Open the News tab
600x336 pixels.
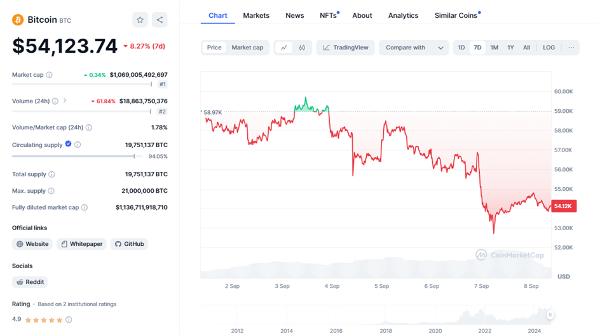coord(295,16)
